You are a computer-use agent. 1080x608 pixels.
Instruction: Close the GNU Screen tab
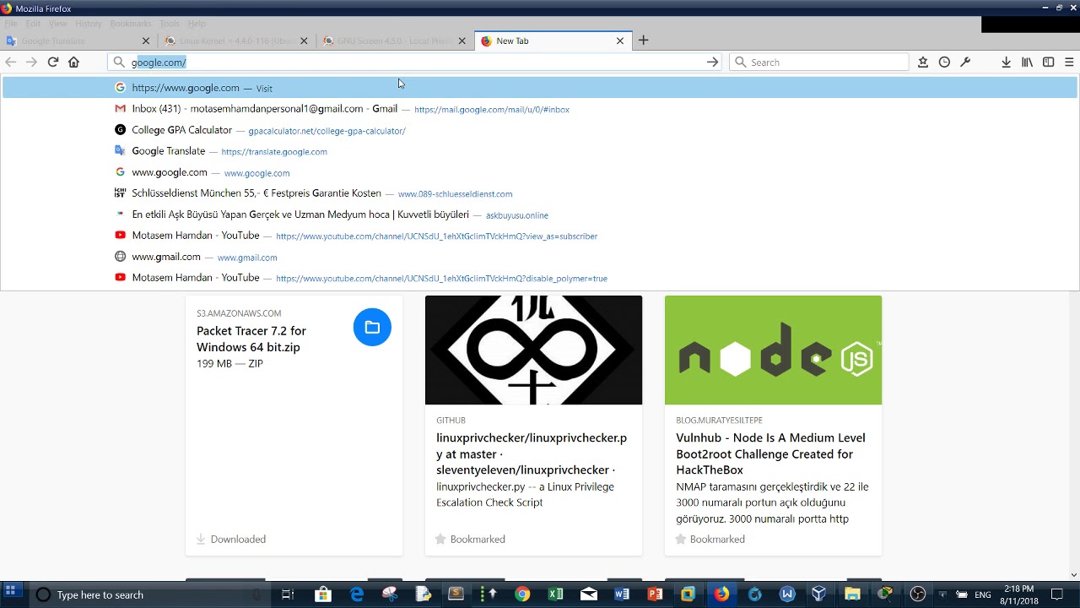click(x=462, y=41)
